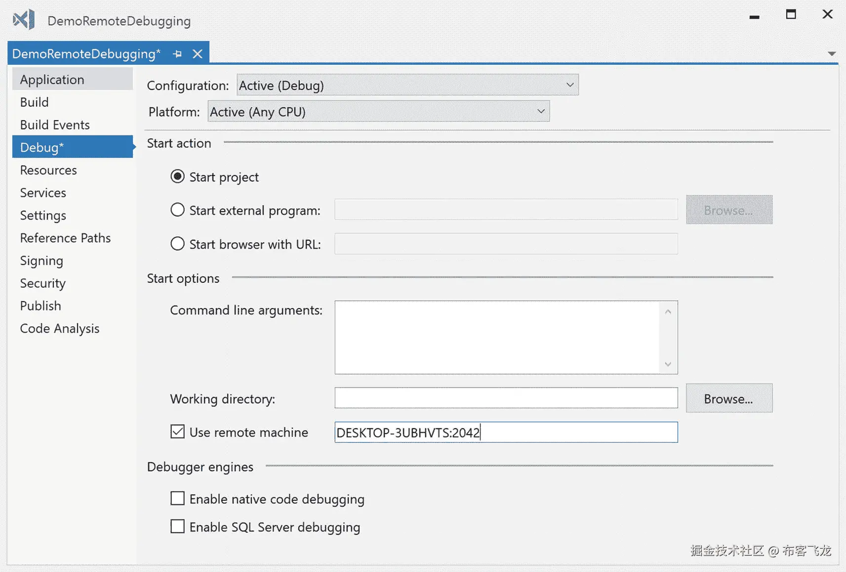The width and height of the screenshot is (846, 572).
Task: Click the Visual Studio logo icon
Action: coord(24,20)
